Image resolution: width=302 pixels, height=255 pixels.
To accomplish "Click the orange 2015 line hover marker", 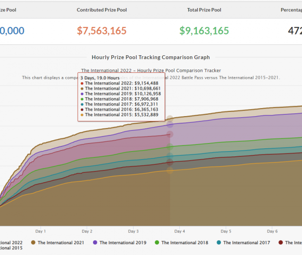I will pyautogui.click(x=170, y=170).
